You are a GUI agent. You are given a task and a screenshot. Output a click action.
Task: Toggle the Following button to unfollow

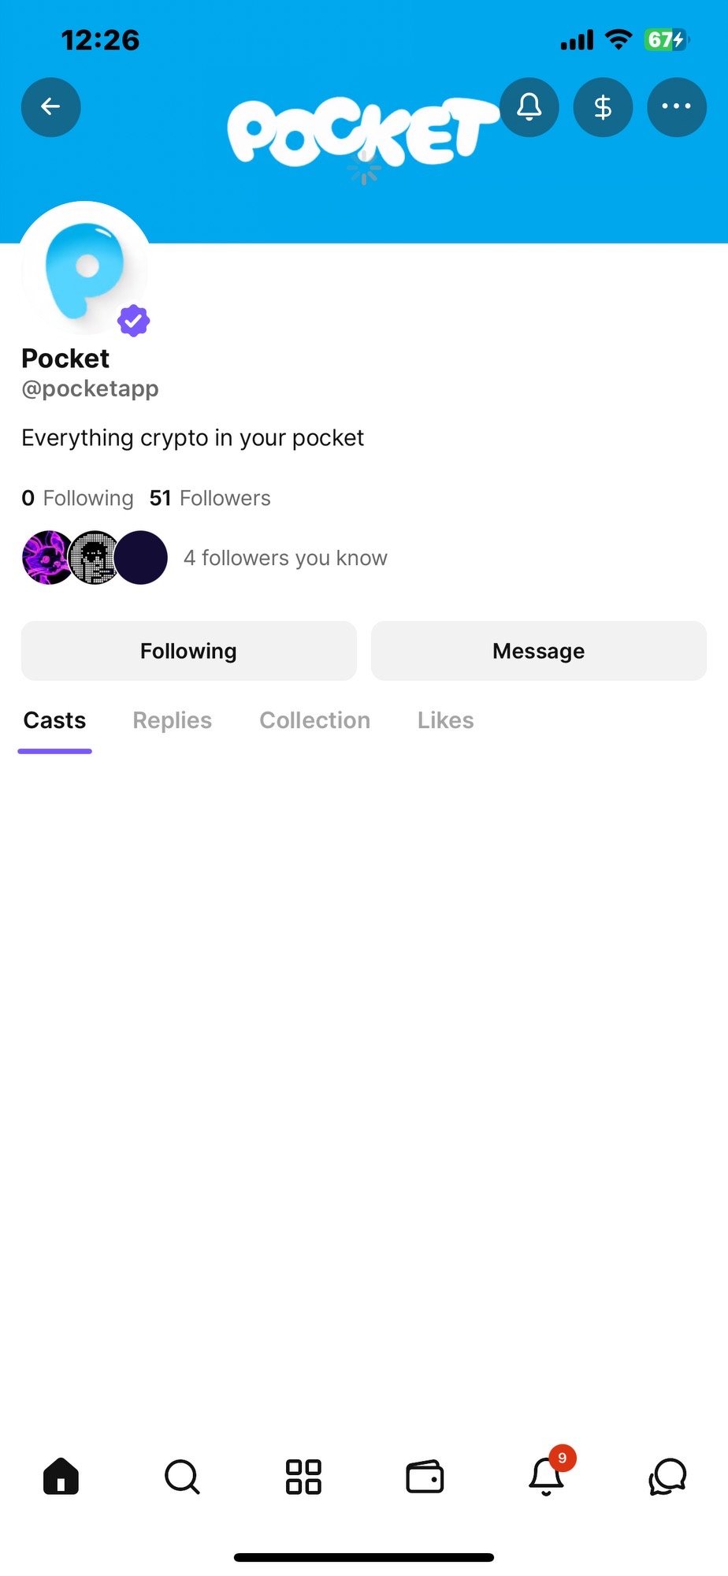coord(189,651)
